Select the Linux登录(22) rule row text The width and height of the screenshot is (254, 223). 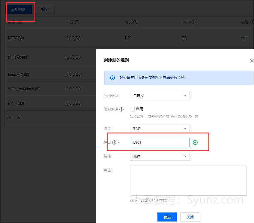(19, 75)
